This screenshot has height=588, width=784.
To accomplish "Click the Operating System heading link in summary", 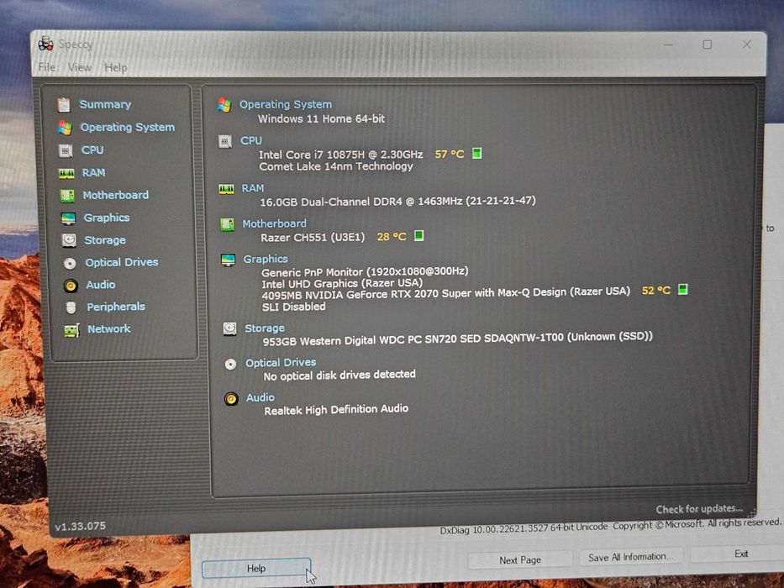I will pyautogui.click(x=286, y=104).
